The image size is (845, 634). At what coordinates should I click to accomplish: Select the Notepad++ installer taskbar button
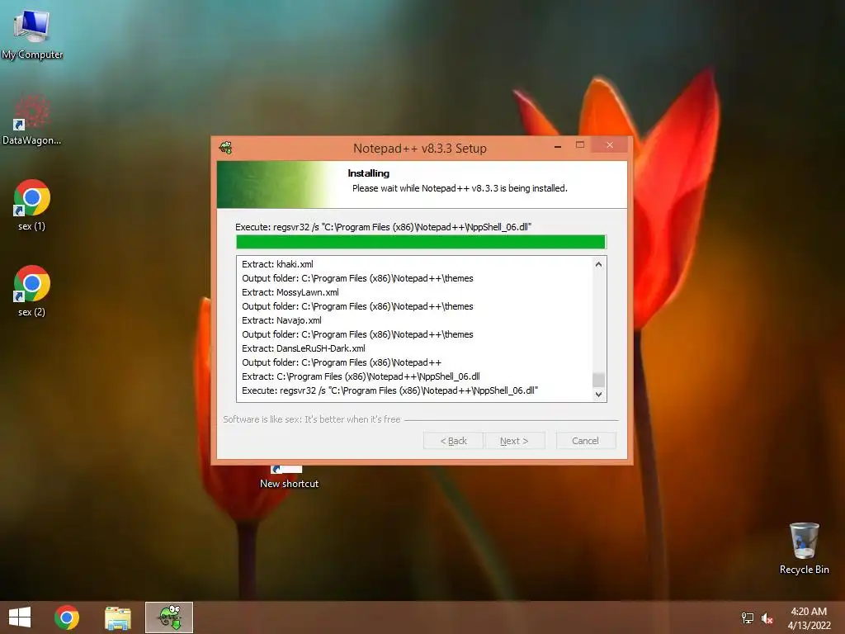point(169,617)
